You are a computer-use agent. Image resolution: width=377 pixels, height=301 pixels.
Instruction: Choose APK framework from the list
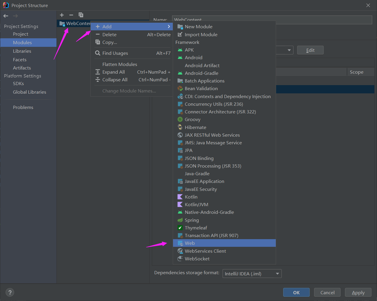coord(224,50)
